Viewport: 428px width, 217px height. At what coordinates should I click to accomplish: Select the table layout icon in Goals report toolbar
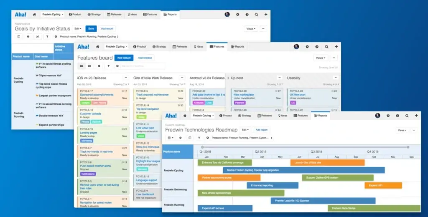pyautogui.click(x=18, y=37)
